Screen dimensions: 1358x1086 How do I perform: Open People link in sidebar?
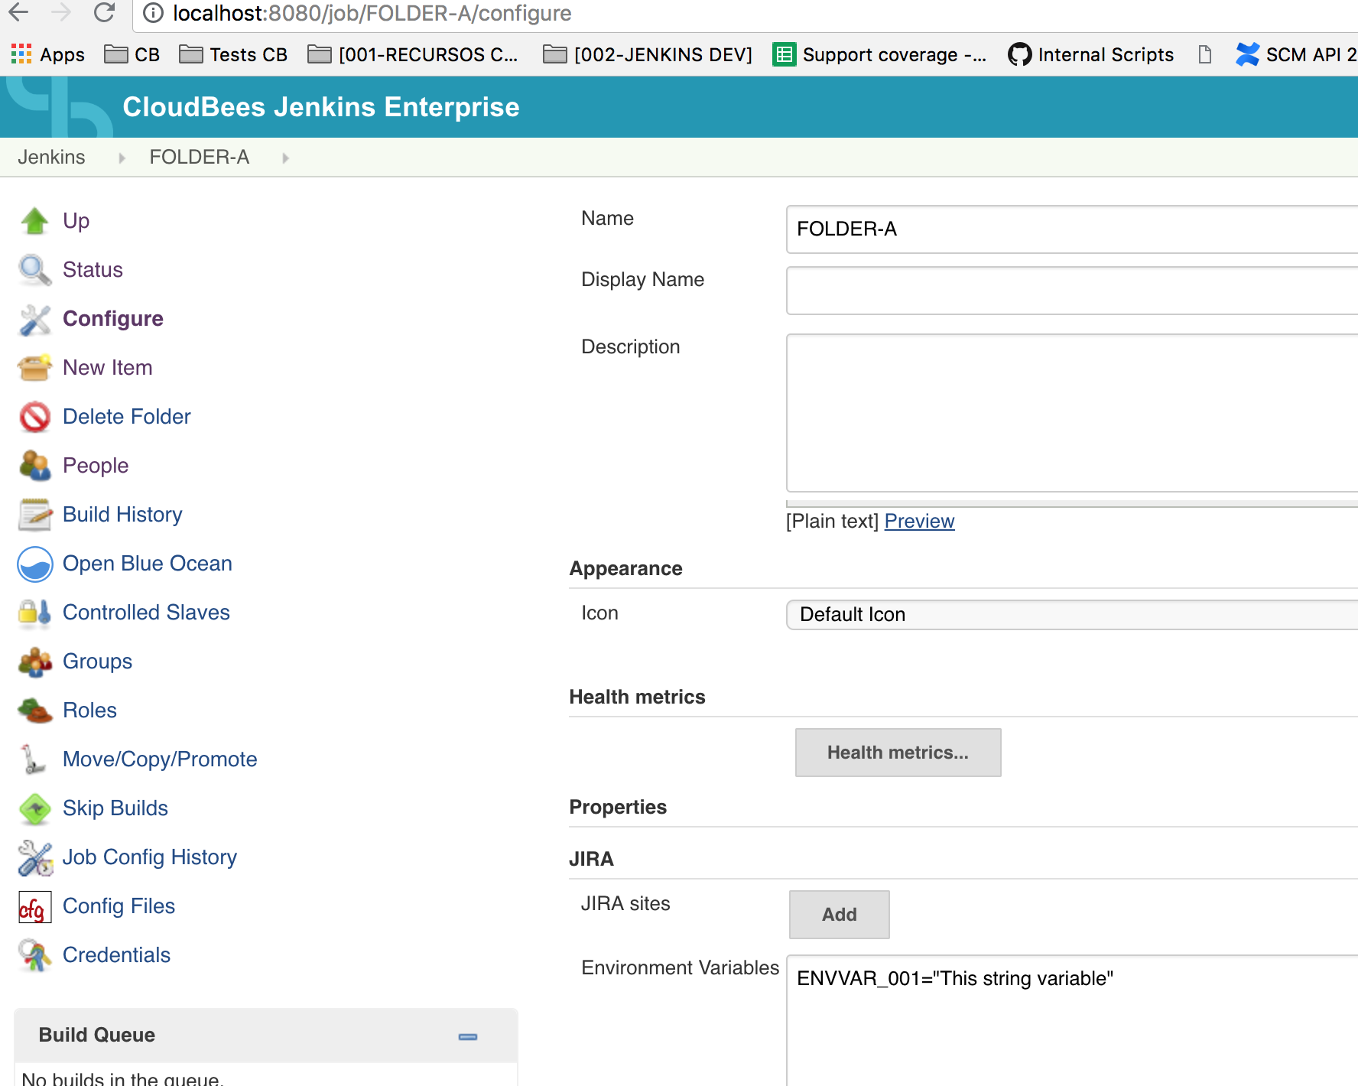coord(96,466)
